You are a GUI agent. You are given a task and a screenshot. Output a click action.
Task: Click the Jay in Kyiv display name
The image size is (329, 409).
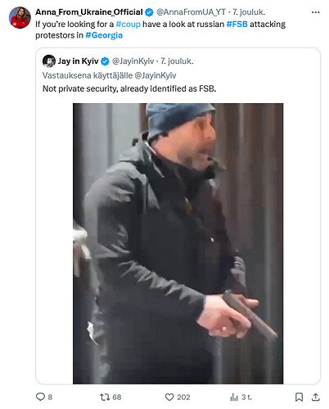tap(78, 61)
